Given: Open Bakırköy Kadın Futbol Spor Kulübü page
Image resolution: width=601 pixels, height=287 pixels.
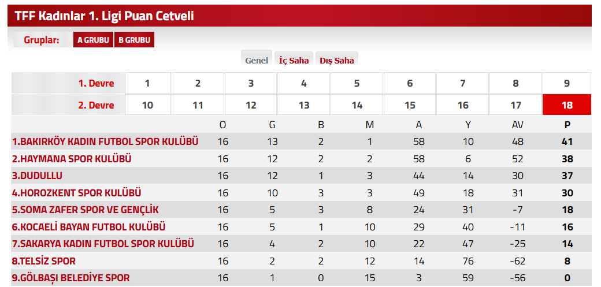Looking at the screenshot, I should [x=105, y=141].
